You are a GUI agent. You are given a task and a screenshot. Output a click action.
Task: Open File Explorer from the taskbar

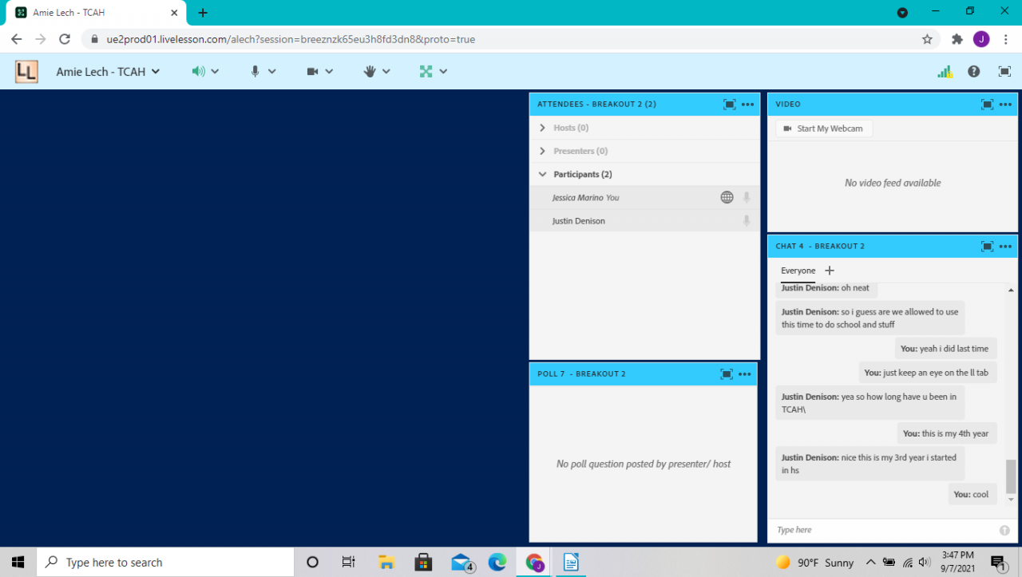tap(386, 562)
